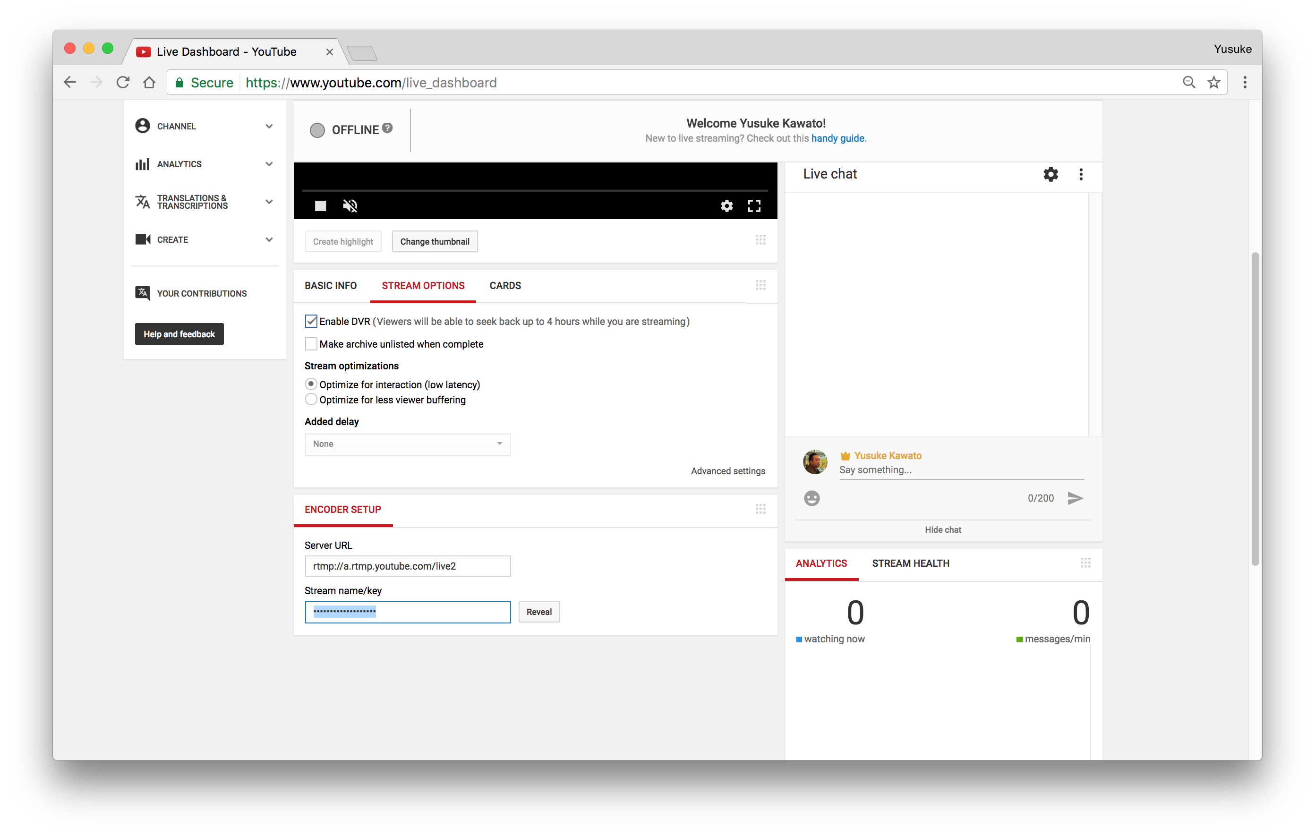Select Optimize for less viewer buffering
Viewport: 1315px width, 836px height.
tap(311, 399)
